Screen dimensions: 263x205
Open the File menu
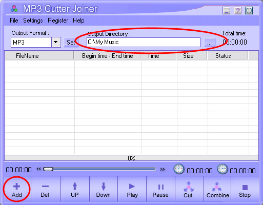tap(14, 20)
